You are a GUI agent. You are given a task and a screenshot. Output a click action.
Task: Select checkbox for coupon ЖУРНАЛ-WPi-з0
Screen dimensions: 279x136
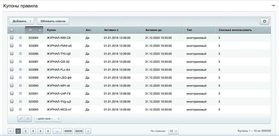(12, 86)
